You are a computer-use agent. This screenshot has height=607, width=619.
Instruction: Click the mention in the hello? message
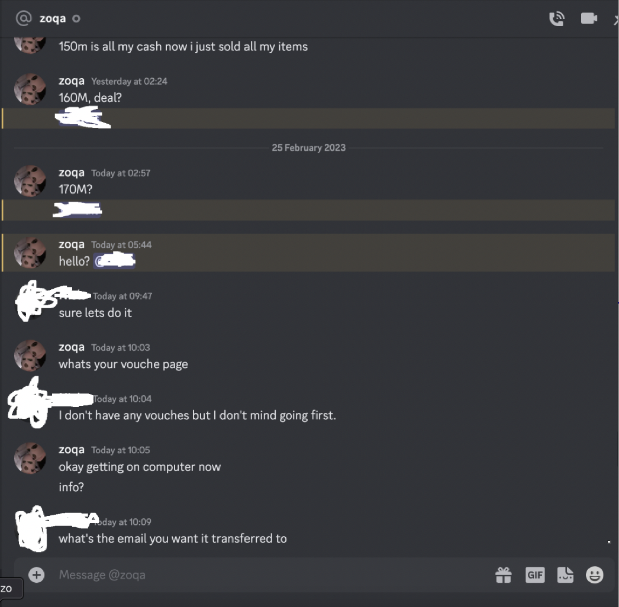114,261
